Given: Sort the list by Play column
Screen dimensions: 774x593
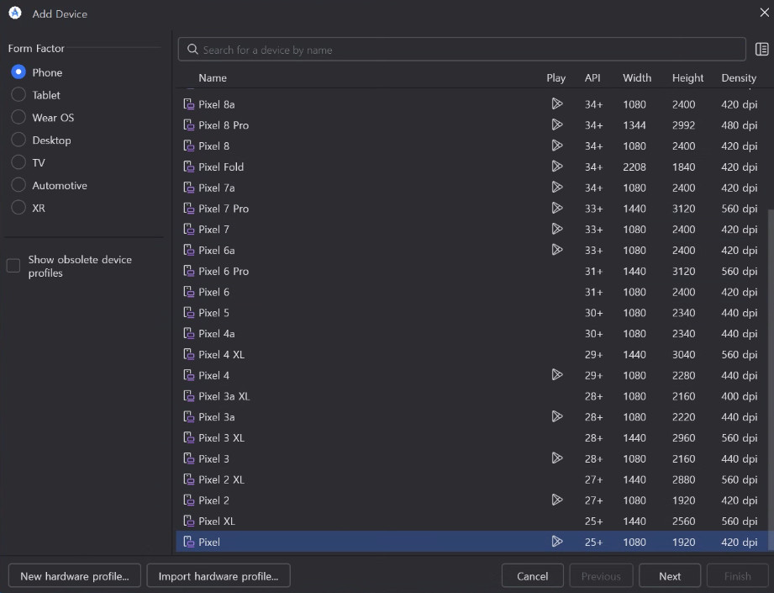Looking at the screenshot, I should (555, 77).
